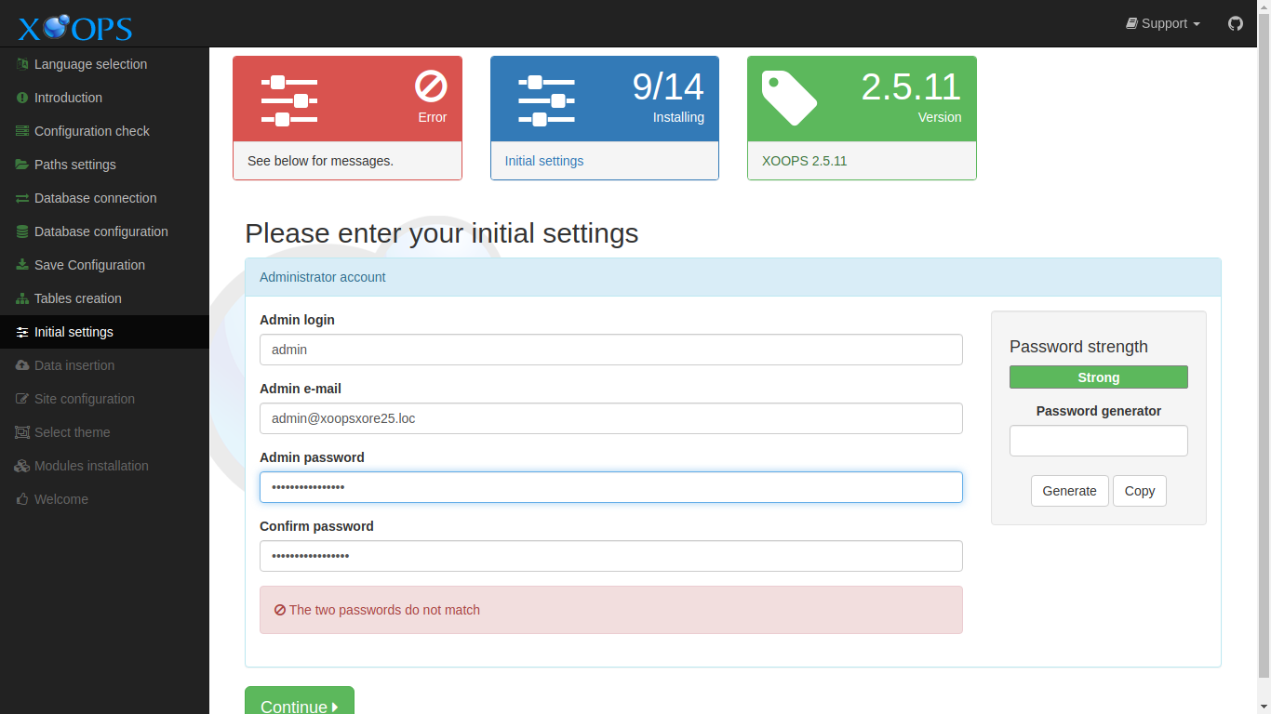Click the error symbol on the red card
The image size is (1271, 714).
pos(431,87)
